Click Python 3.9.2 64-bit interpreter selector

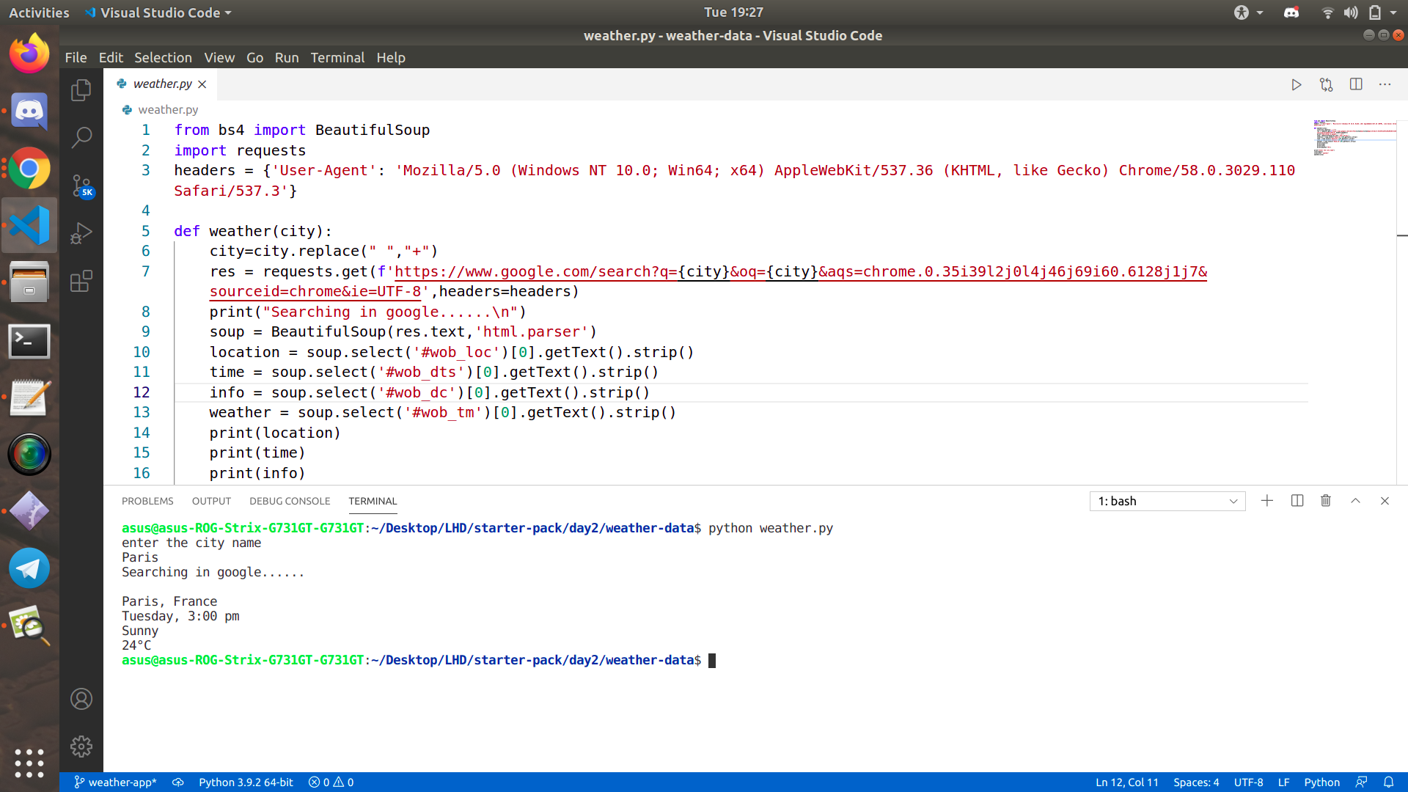click(x=246, y=782)
